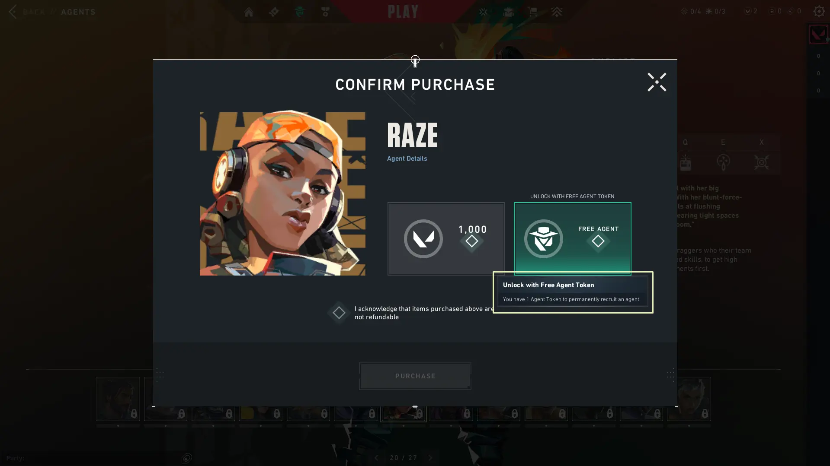830x466 pixels.
Task: Click the Home icon in top navigation
Action: click(x=249, y=12)
